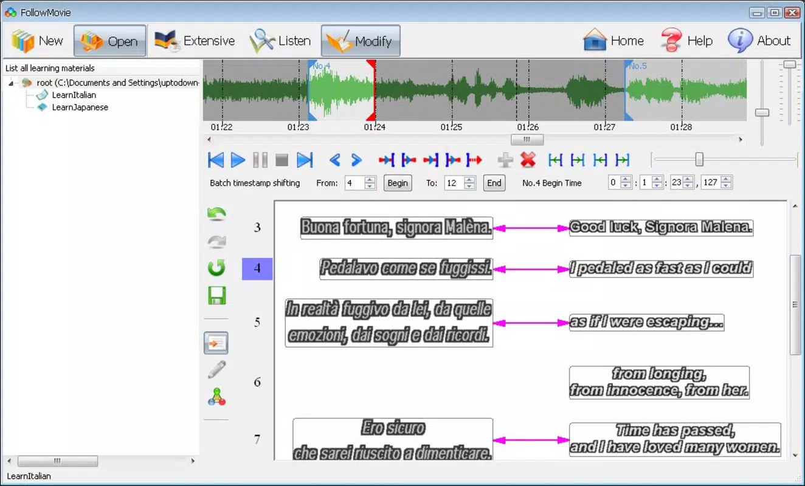
Task: Save changes with the green floppy disk icon
Action: click(216, 295)
